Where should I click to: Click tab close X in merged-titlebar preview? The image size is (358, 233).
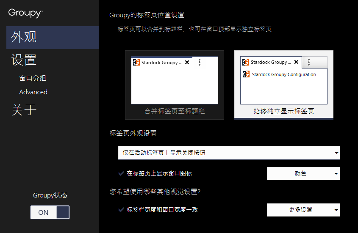coord(187,63)
